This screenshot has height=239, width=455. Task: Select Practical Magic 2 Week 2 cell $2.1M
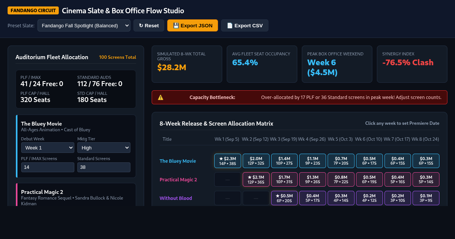(256, 179)
